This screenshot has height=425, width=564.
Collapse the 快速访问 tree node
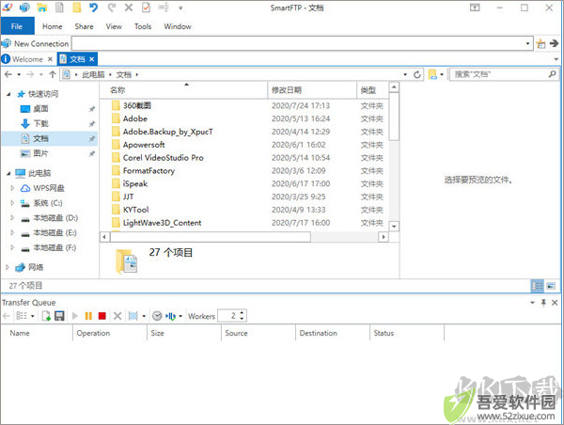8,94
